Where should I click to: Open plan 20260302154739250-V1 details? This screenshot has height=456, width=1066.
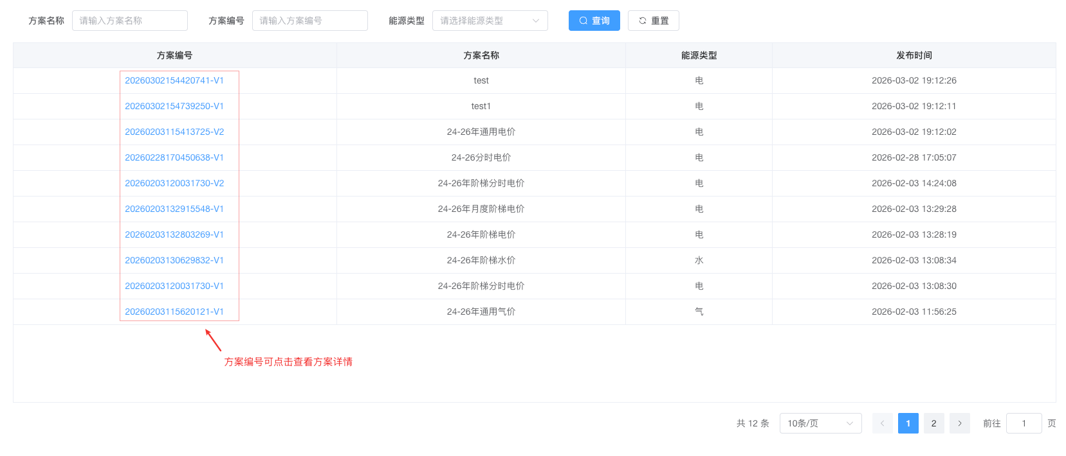pos(174,106)
